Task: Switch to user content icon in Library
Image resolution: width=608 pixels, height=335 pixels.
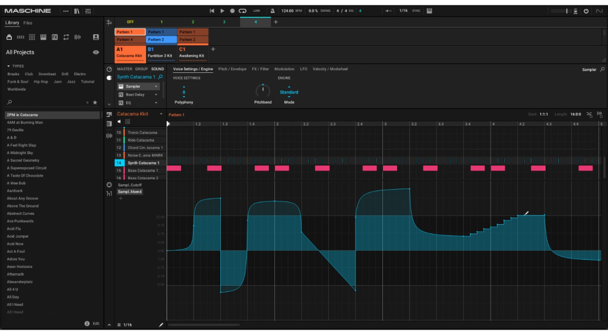Action: click(96, 37)
